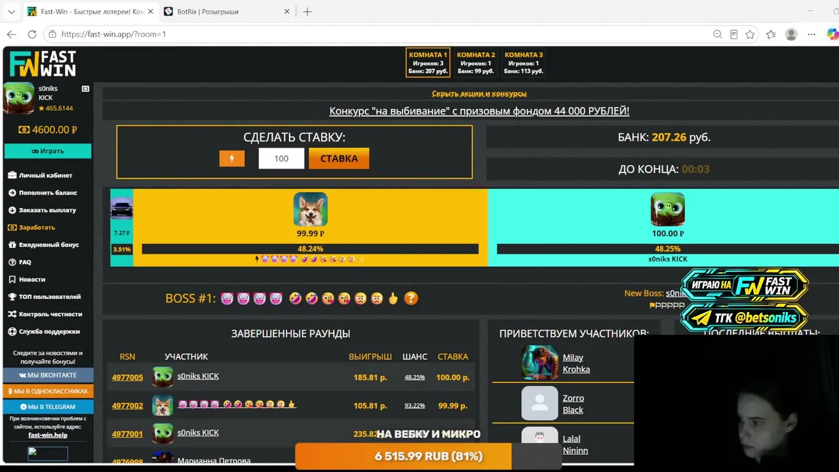Click the МЫ В ОДНОКЛАССНИКАХ button
Image resolution: width=839 pixels, height=472 pixels.
[48, 391]
